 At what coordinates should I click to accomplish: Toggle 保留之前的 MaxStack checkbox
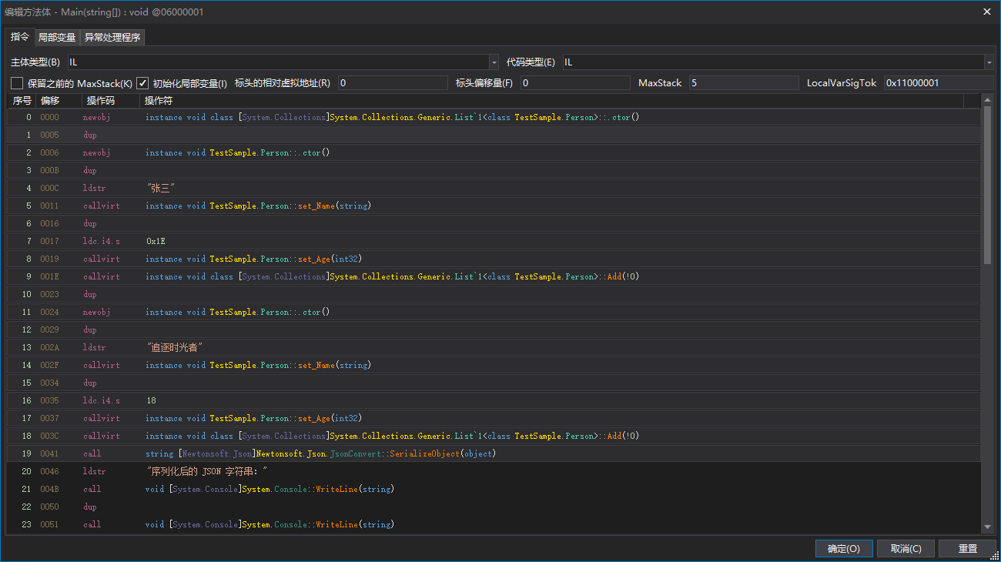17,83
